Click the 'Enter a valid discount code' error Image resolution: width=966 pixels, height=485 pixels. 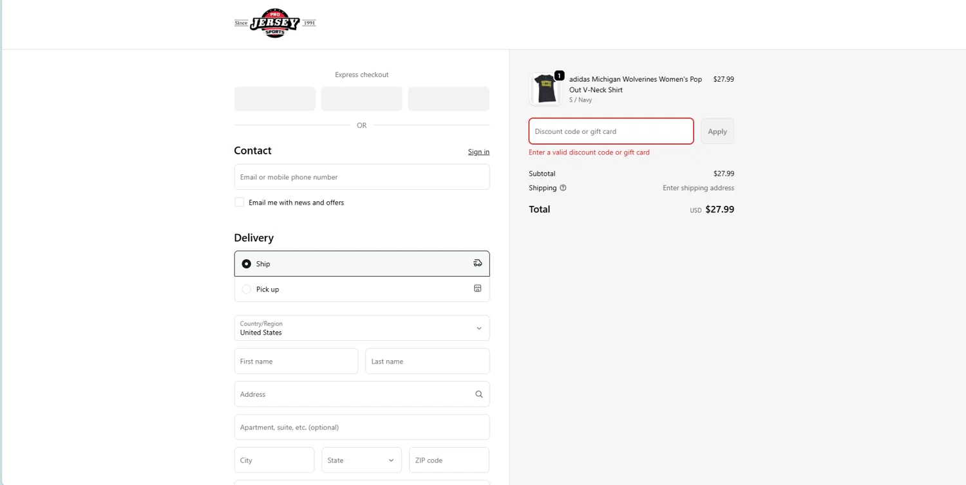589,152
